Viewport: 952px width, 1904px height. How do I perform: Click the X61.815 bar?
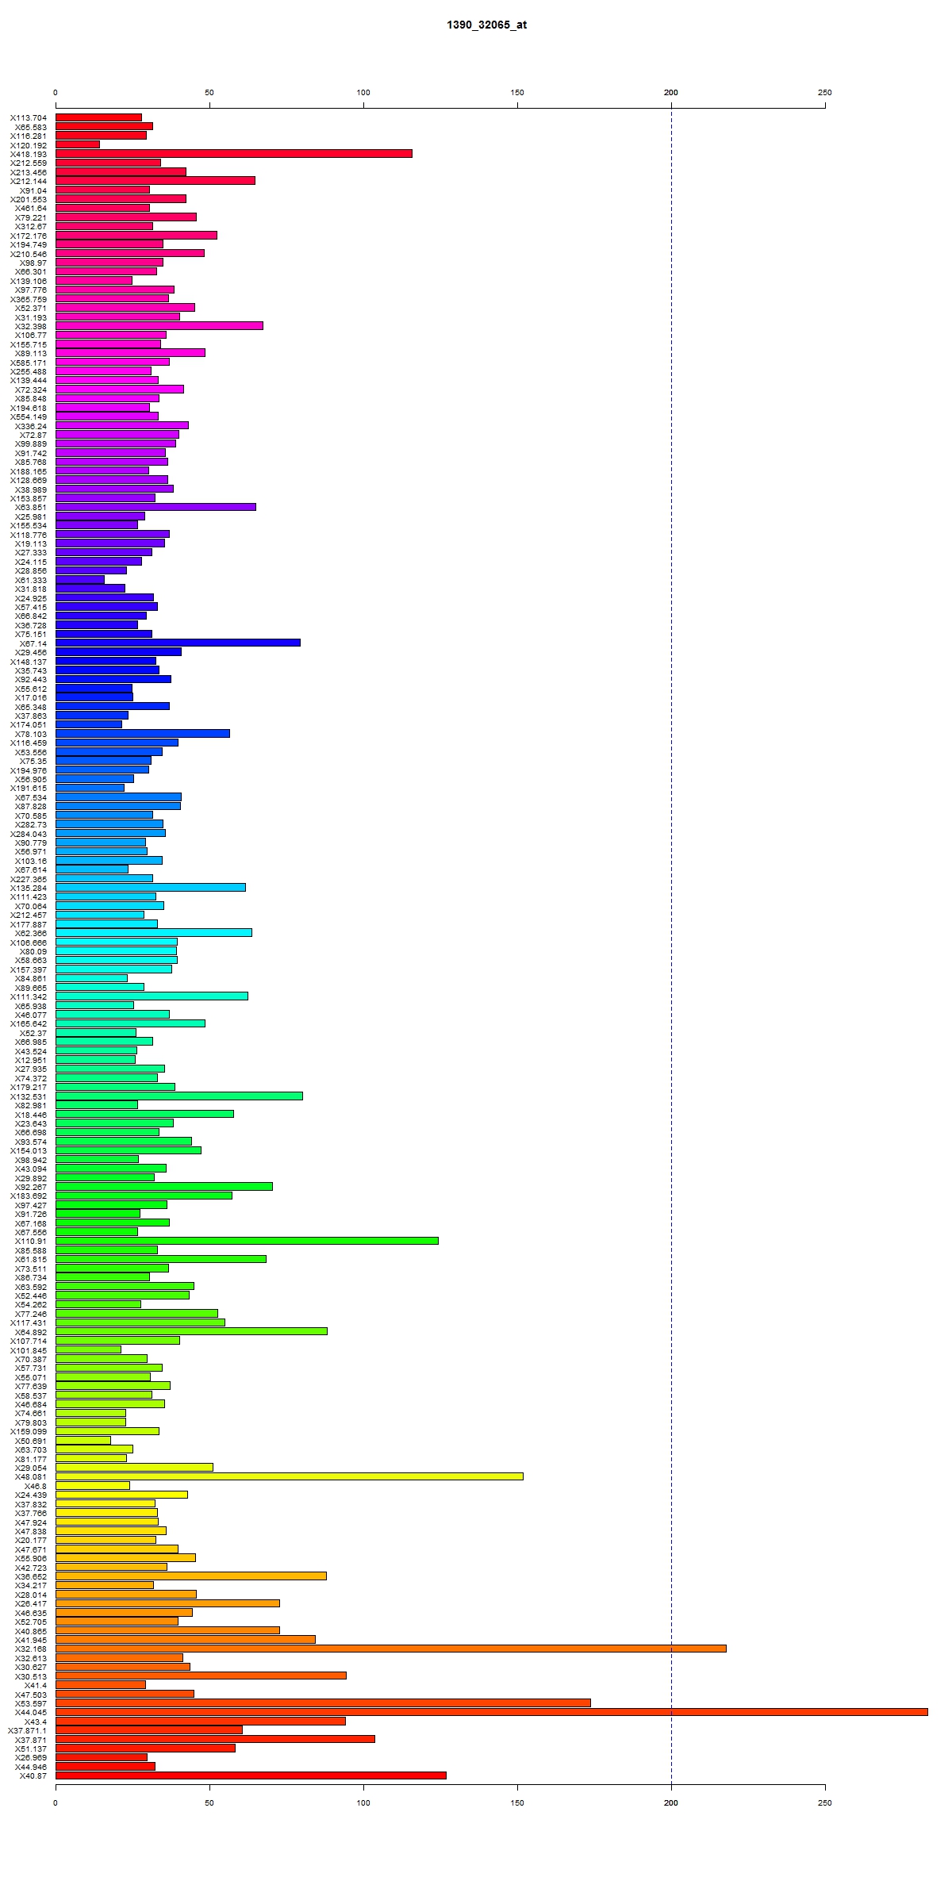click(161, 1258)
